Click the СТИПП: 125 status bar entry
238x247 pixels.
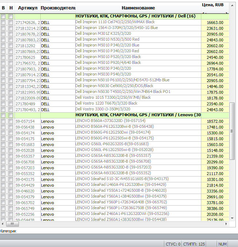click(194, 244)
